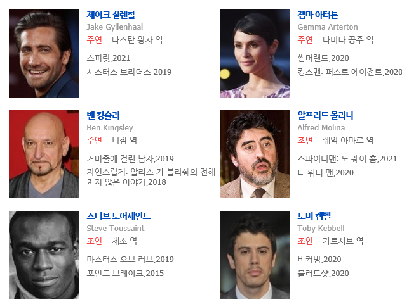Open the 알프리드 몰리나 actor page link

pos(326,115)
